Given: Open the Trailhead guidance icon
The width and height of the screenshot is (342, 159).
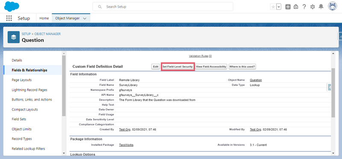Looking at the screenshot, I should (x=296, y=7).
